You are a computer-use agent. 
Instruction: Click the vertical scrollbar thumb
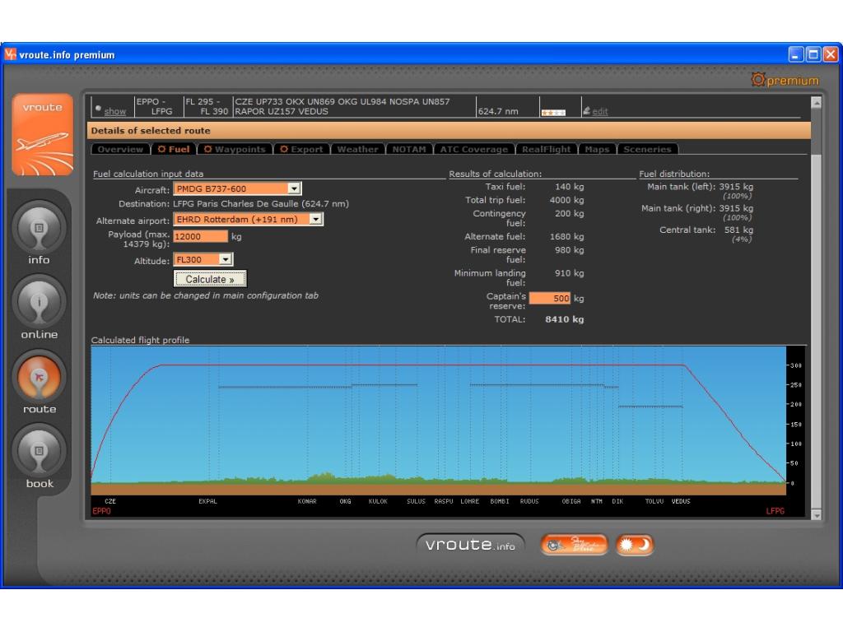click(x=816, y=331)
